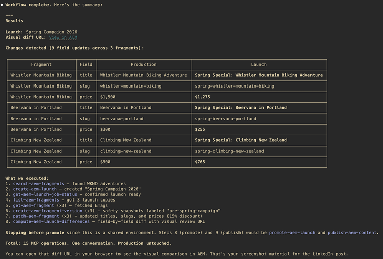Click the Production column header

pyautogui.click(x=143, y=65)
